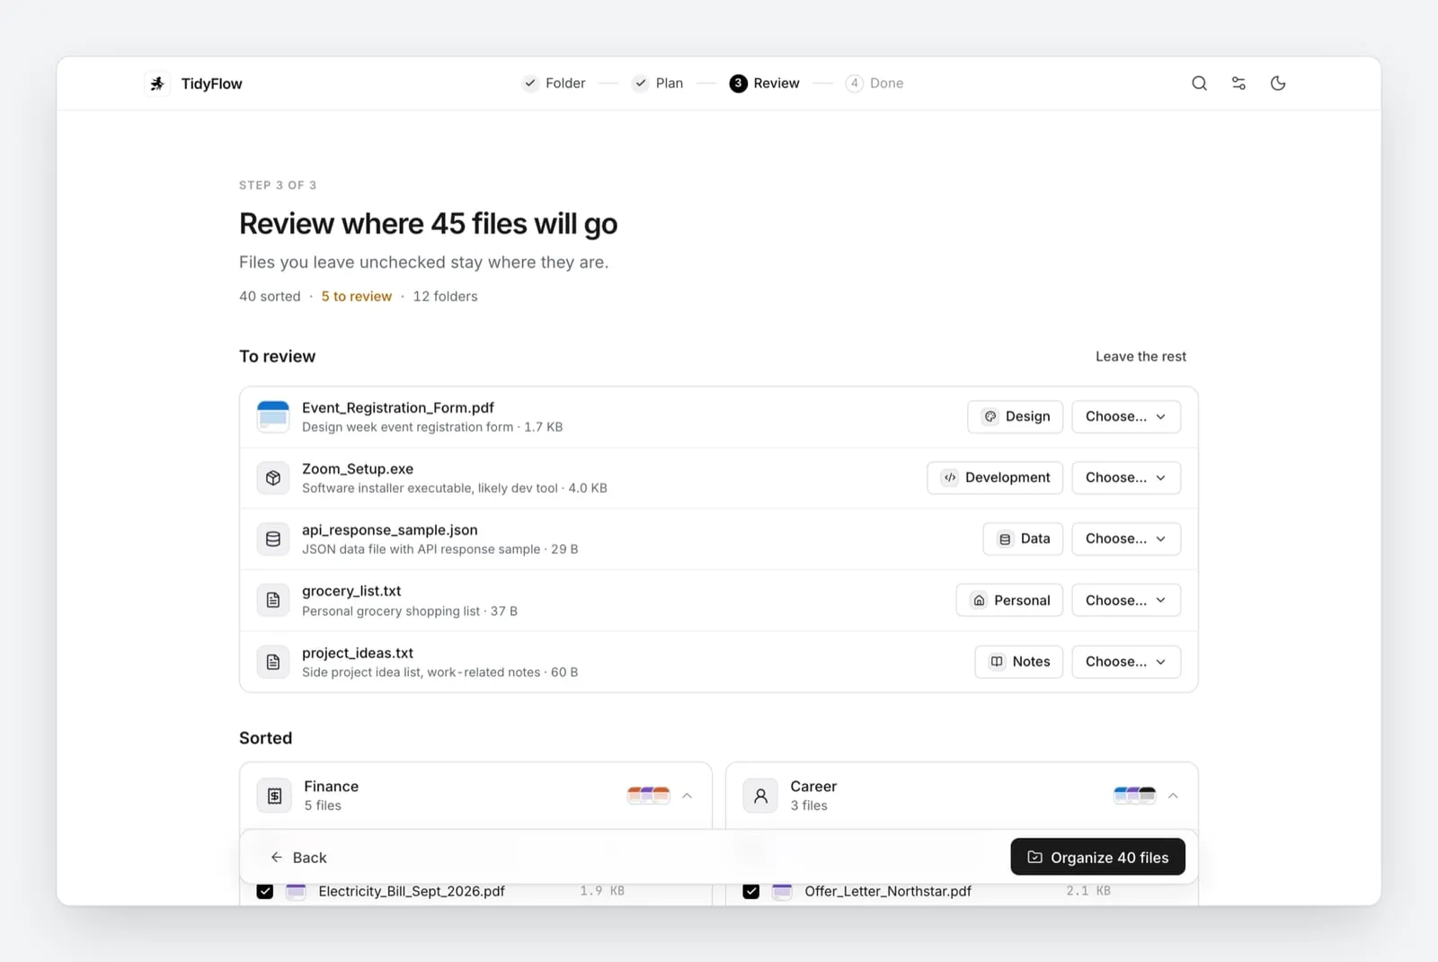Image resolution: width=1438 pixels, height=962 pixels.
Task: Click the Electricity_Bill_Sept_2026.pdf file name
Action: pyautogui.click(x=412, y=892)
